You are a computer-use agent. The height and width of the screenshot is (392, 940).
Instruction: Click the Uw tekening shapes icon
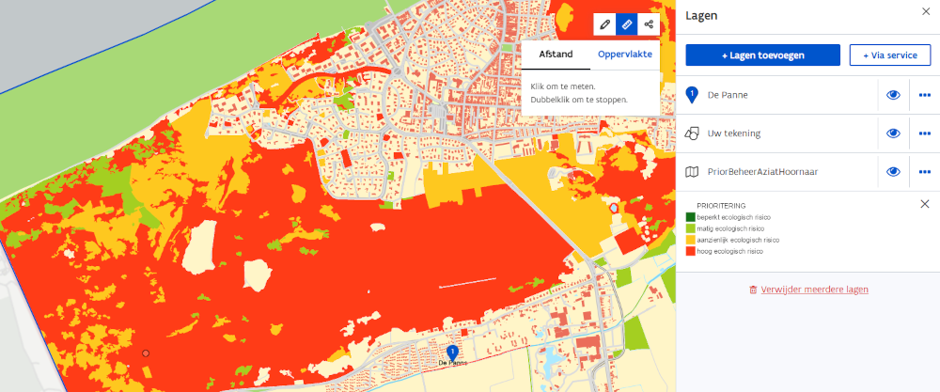[x=692, y=133]
